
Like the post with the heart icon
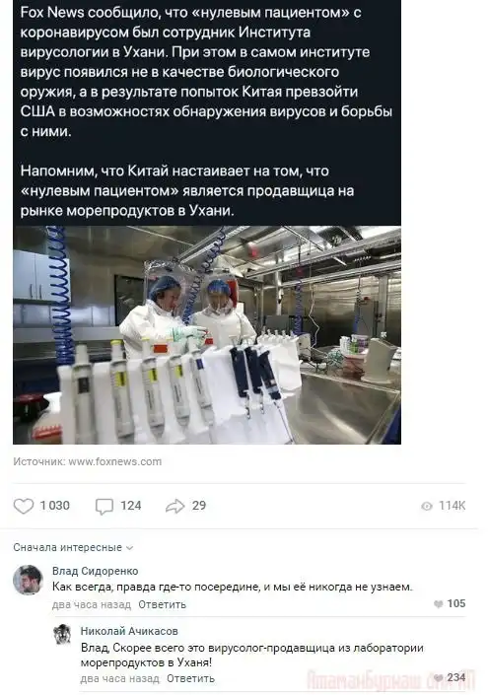pyautogui.click(x=24, y=506)
